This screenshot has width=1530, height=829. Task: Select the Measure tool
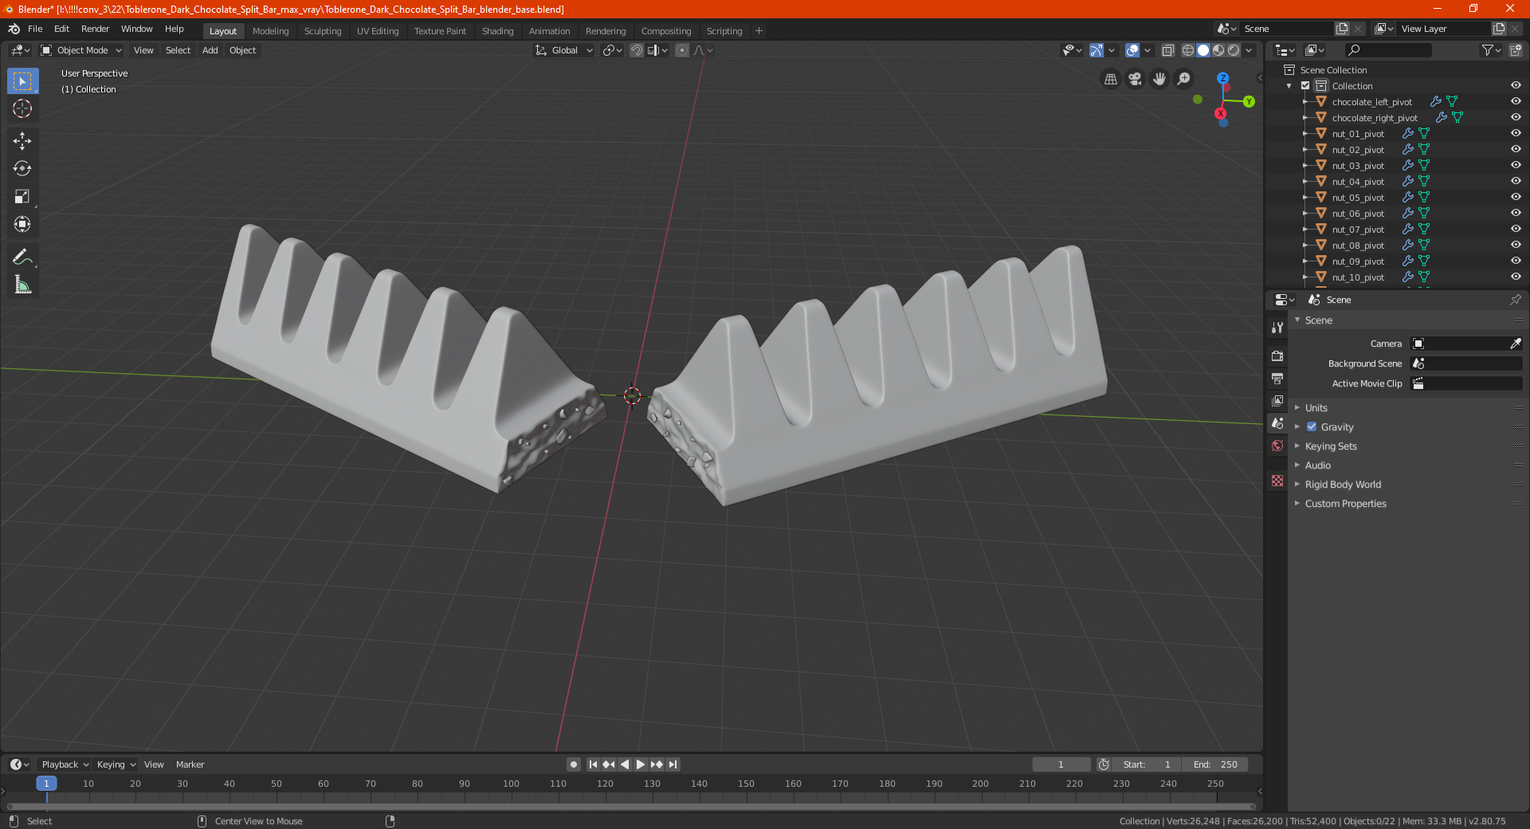pyautogui.click(x=22, y=285)
